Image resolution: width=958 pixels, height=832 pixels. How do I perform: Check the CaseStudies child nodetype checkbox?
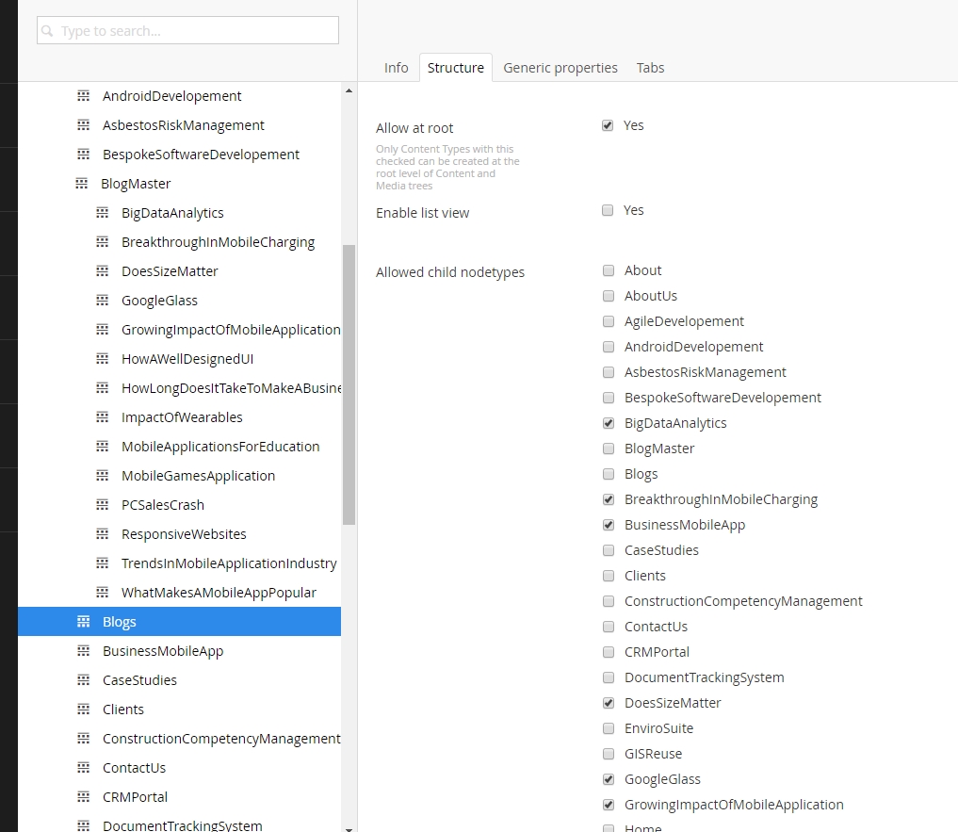[x=608, y=550]
